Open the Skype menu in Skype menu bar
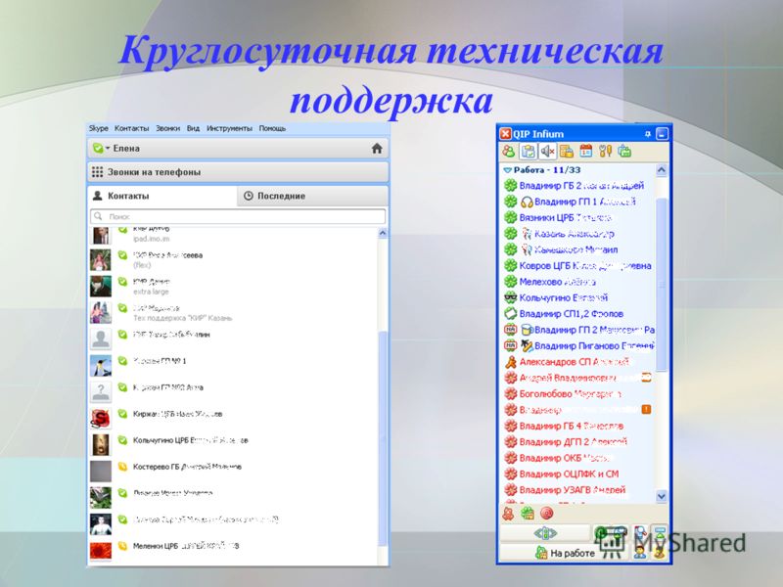The width and height of the screenshot is (783, 587). point(99,128)
